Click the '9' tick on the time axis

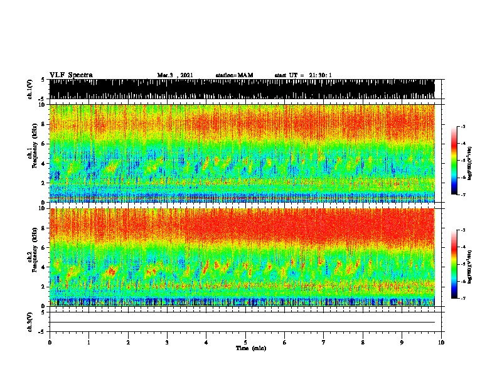(402, 343)
